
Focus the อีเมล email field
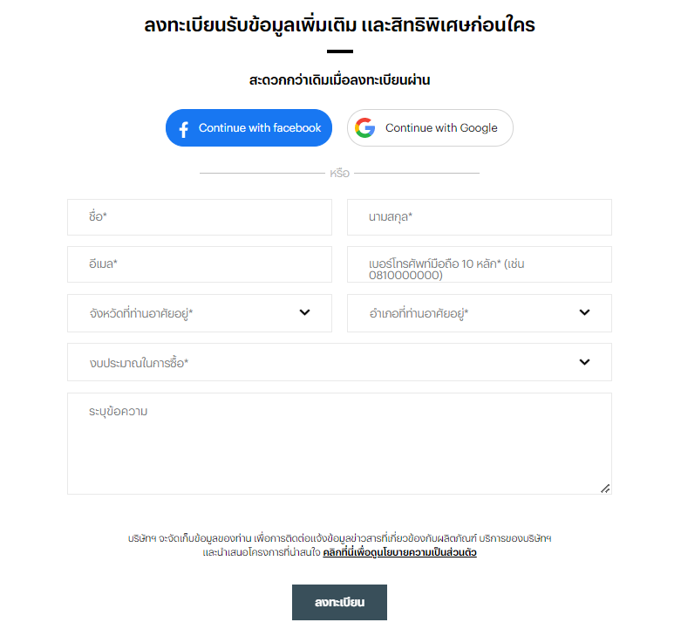tap(200, 264)
